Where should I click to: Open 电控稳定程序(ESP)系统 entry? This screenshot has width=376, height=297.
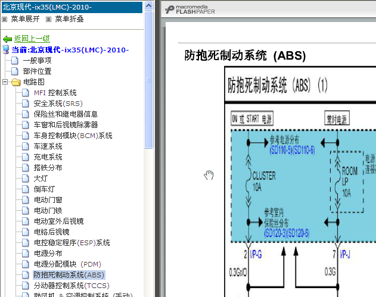coord(72,243)
